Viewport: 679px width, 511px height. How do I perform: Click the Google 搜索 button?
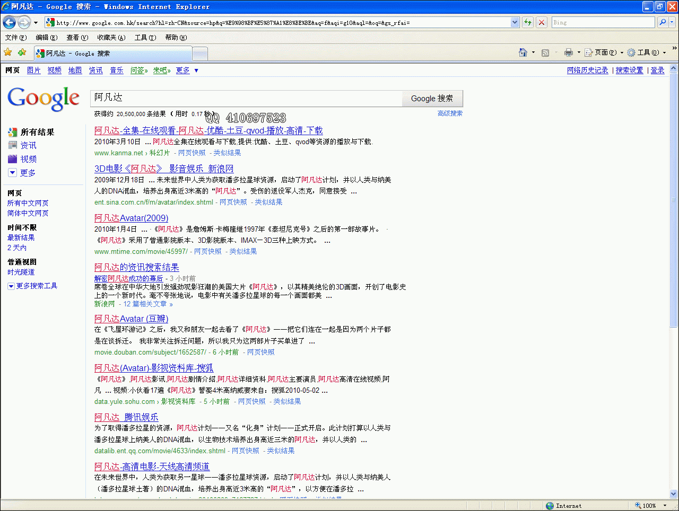[432, 99]
